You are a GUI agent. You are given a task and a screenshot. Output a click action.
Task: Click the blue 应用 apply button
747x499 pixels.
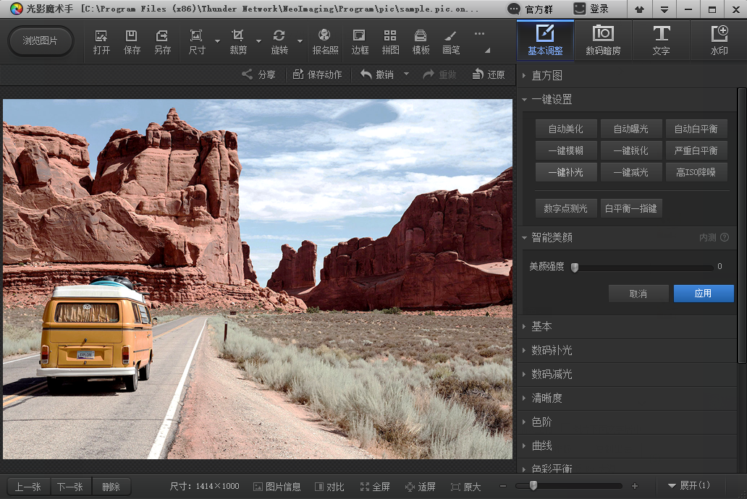[703, 294]
